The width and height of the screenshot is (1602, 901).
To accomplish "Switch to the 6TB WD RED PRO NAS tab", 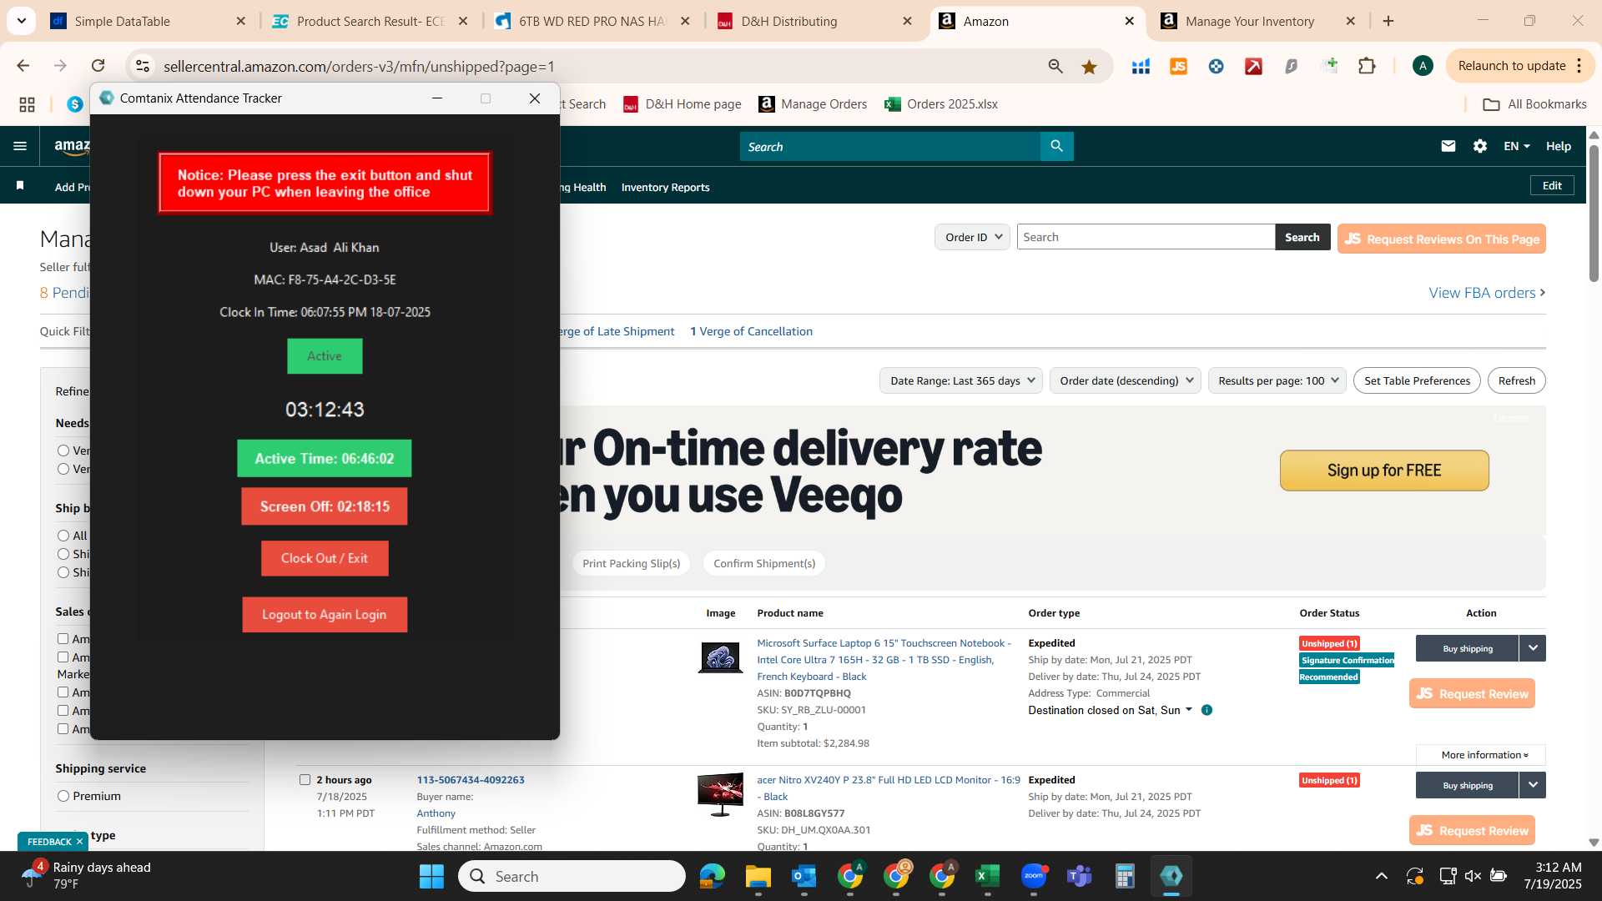I will (592, 21).
